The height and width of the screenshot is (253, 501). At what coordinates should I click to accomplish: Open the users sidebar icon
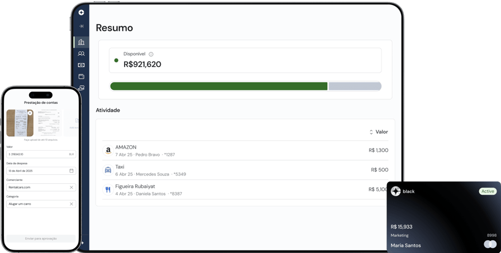click(x=81, y=54)
